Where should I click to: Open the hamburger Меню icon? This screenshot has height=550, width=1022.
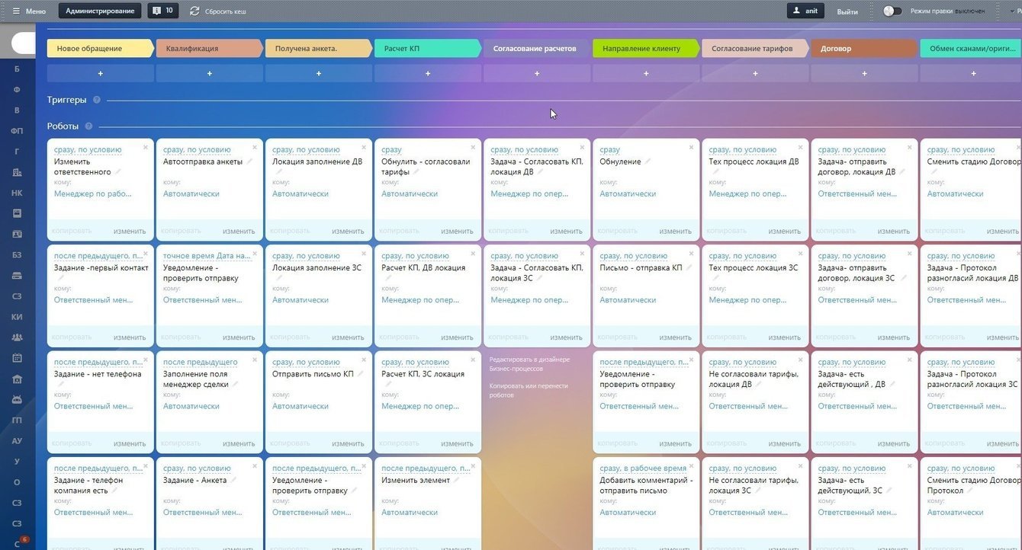click(x=16, y=11)
